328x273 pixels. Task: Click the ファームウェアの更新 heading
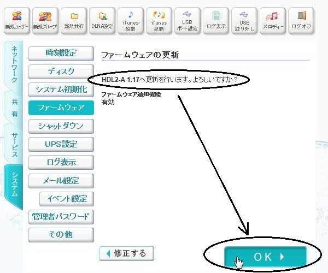pos(140,55)
